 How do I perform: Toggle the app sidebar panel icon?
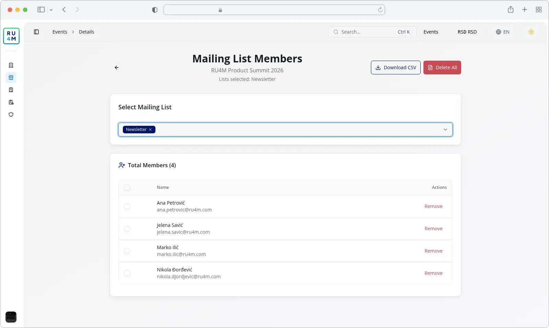(x=36, y=32)
